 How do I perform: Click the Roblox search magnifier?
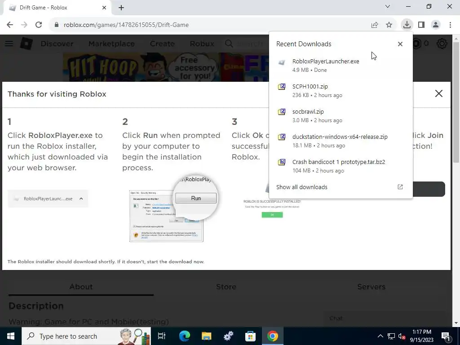pos(229,44)
